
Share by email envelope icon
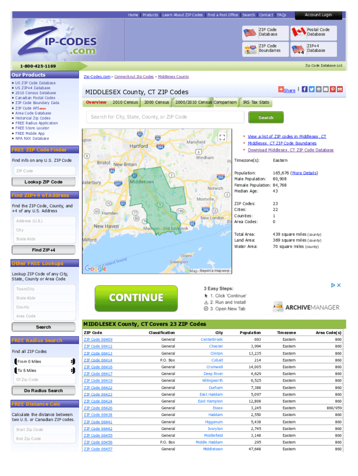[x=325, y=89]
